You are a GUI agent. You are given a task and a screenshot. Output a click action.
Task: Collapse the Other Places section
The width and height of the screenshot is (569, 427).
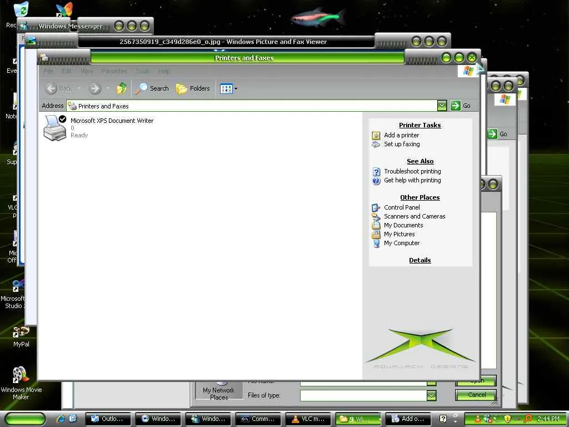tap(420, 197)
